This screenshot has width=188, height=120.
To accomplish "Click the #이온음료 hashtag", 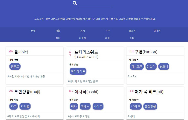I will (x=92, y=81).
